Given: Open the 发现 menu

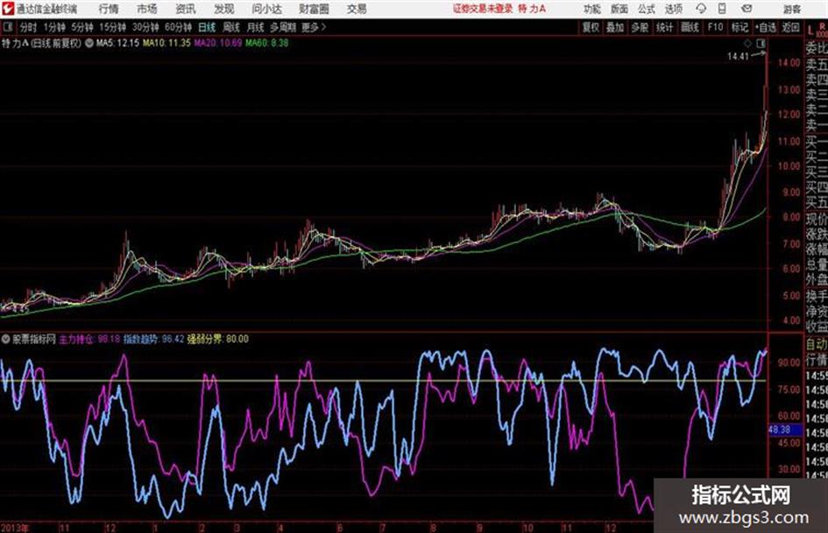Looking at the screenshot, I should pos(224,9).
